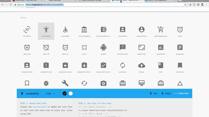This screenshot has width=209, height=117.
Task: Choose the accessible wheelchair icon
Action: [65, 30]
